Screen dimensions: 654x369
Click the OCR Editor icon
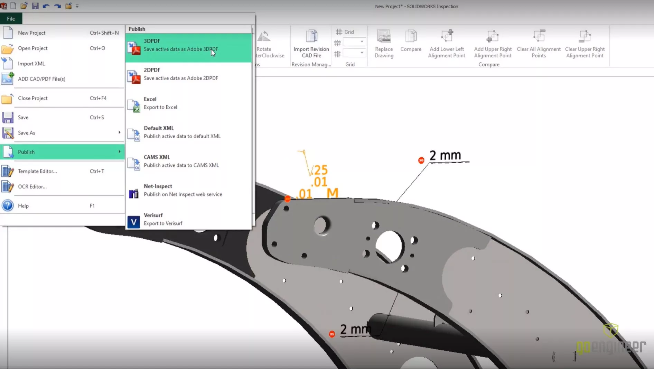coord(8,187)
